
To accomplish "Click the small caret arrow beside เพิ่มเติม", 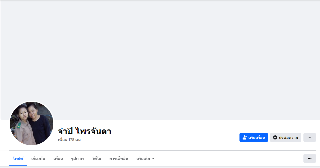I will pyautogui.click(x=153, y=158).
